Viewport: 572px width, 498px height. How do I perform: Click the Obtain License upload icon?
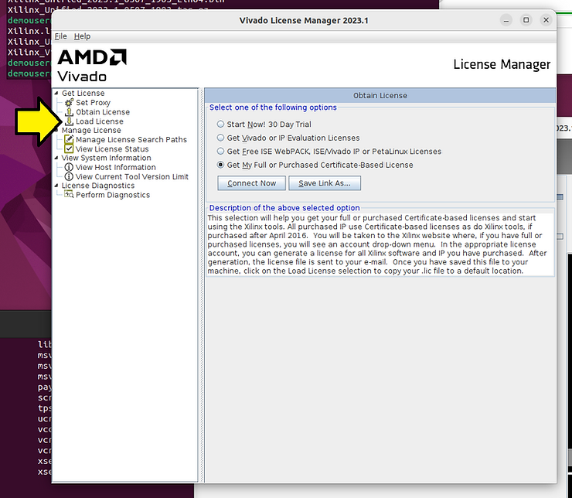69,112
